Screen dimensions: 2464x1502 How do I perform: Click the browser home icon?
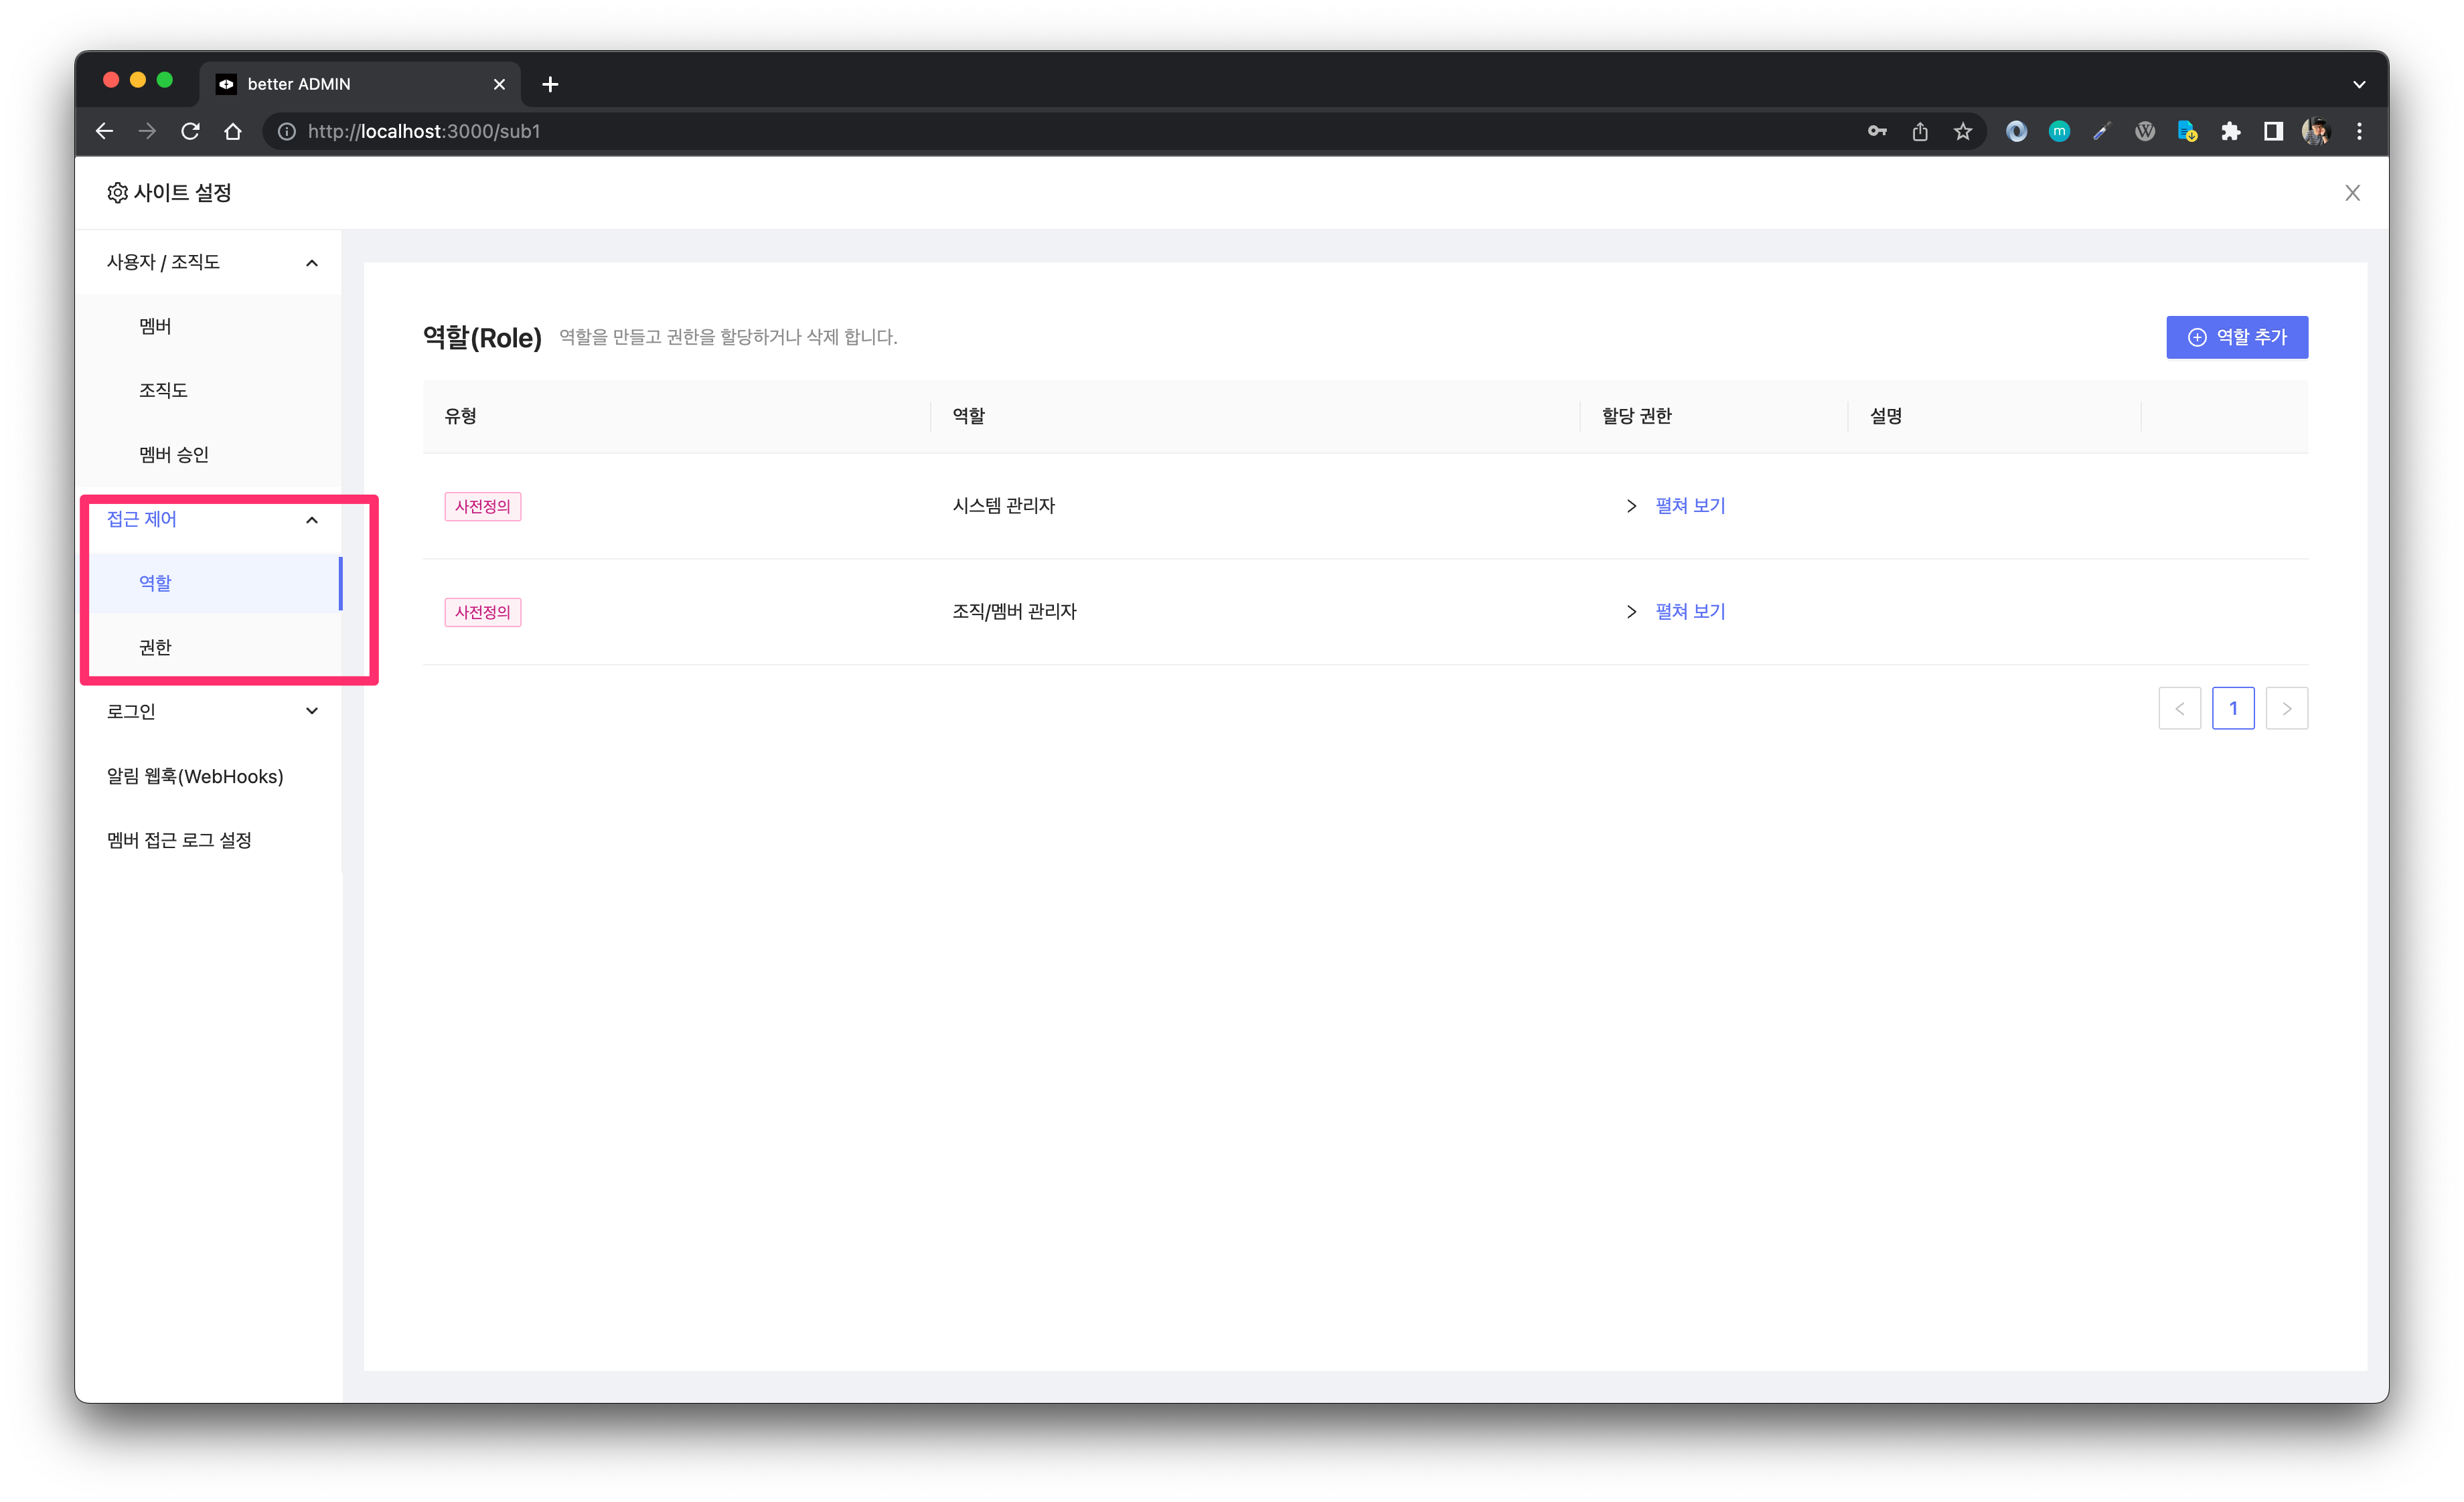(x=233, y=131)
